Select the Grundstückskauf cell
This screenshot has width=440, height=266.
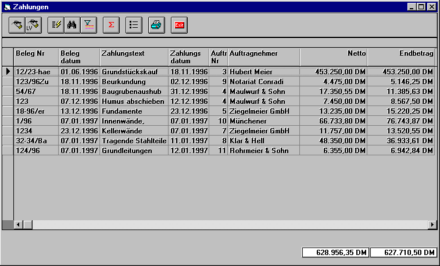click(134, 72)
